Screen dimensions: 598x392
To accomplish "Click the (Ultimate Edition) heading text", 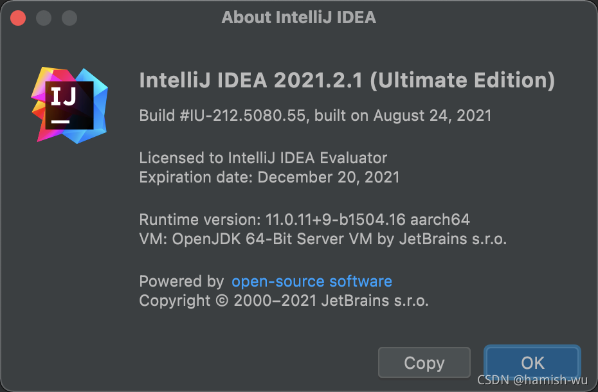I will click(x=463, y=81).
